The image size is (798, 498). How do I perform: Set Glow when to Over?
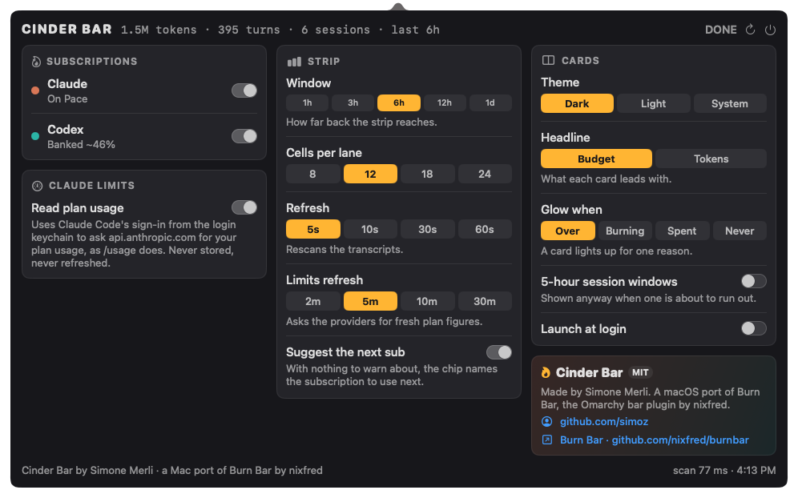tap(567, 231)
